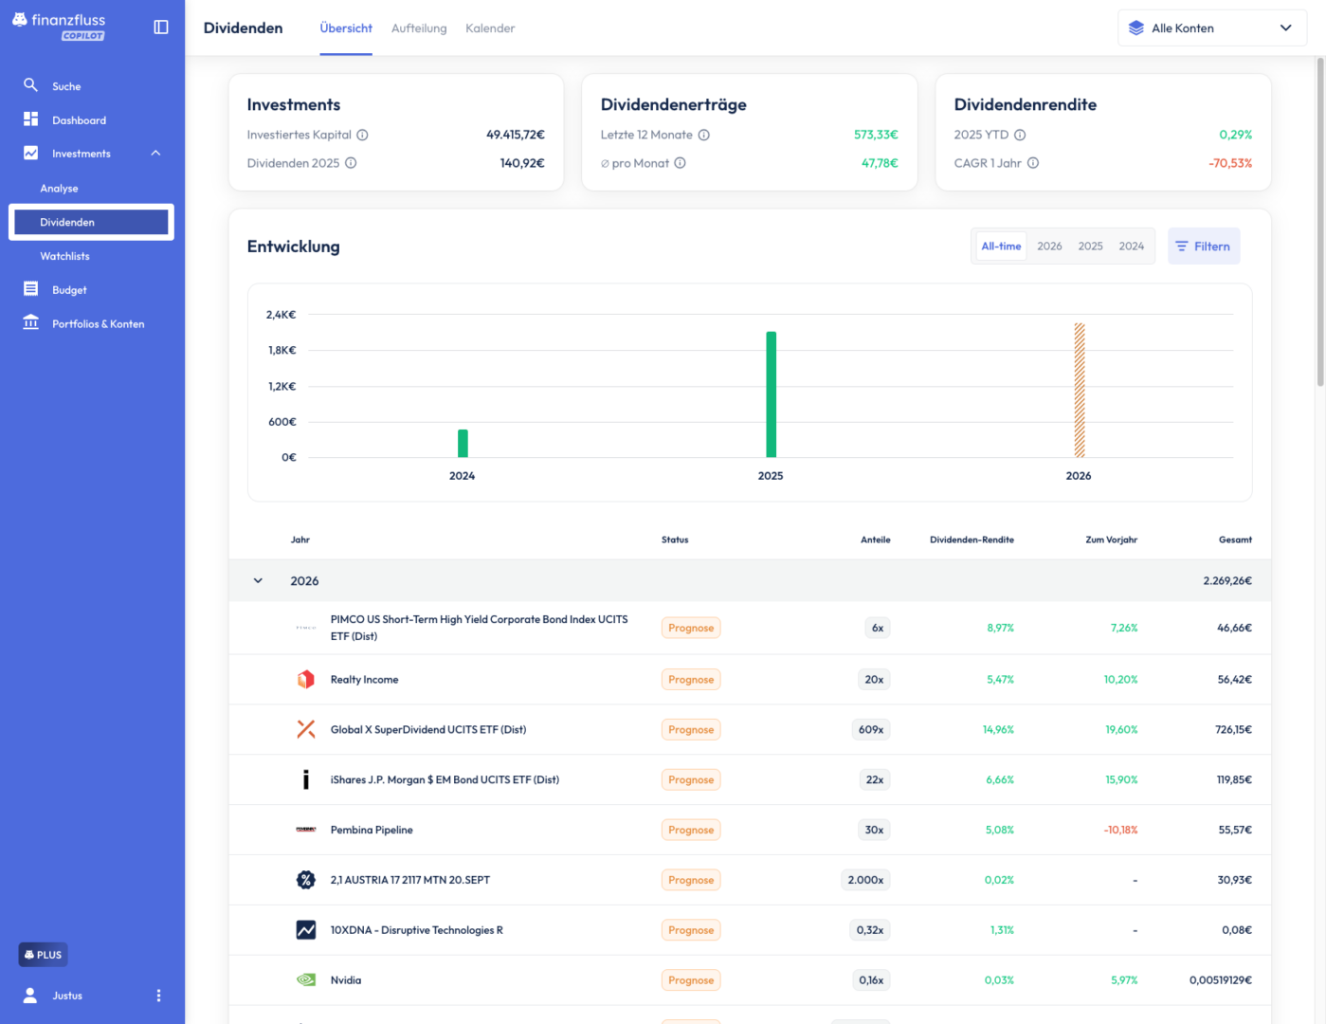The image size is (1326, 1024).
Task: Click the -10,18% Pembina value
Action: tap(1120, 830)
